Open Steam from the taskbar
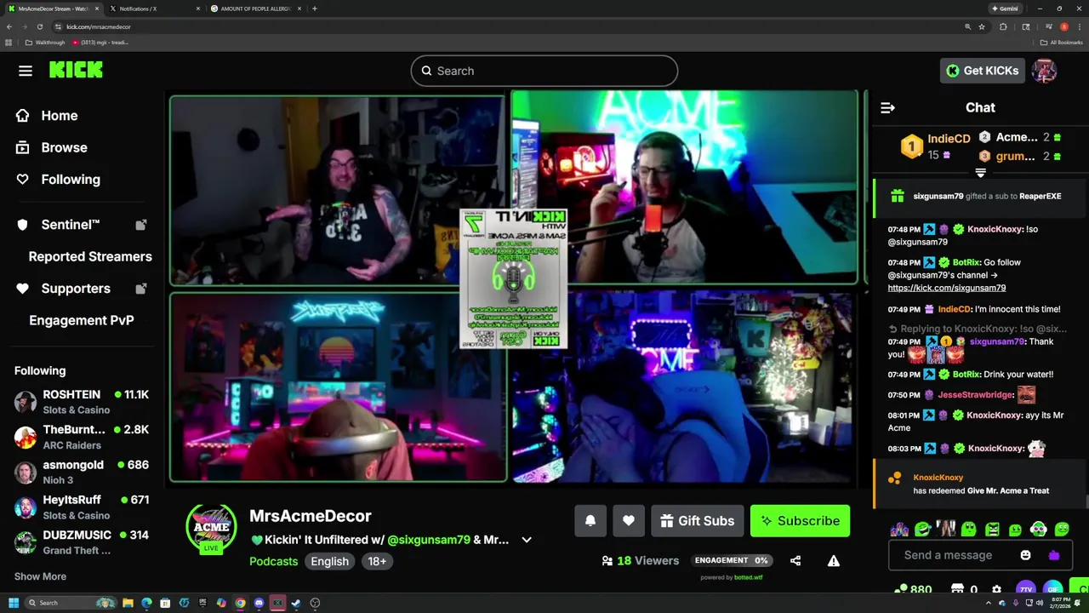1089x613 pixels. pyautogui.click(x=296, y=603)
